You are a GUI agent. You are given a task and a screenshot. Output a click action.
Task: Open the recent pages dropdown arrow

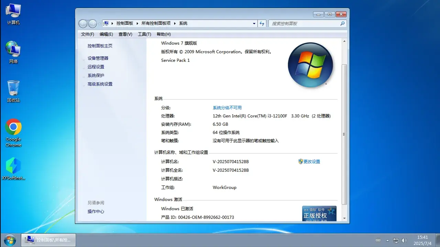click(99, 24)
